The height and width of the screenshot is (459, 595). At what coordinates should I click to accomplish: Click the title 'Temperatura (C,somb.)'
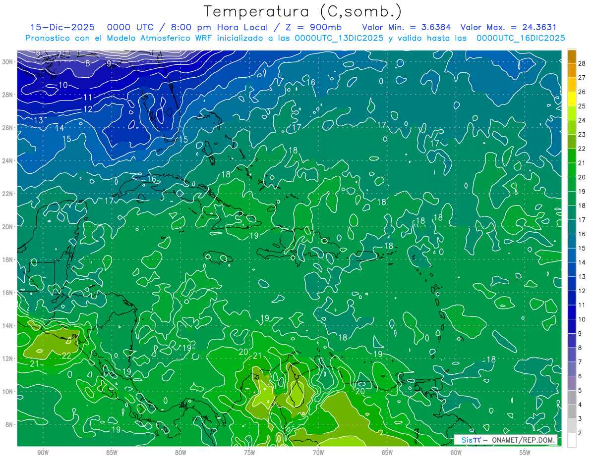pos(303,12)
